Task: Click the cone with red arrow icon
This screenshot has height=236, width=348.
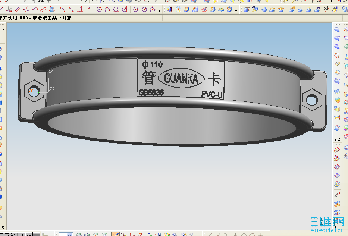Action: point(335,9)
